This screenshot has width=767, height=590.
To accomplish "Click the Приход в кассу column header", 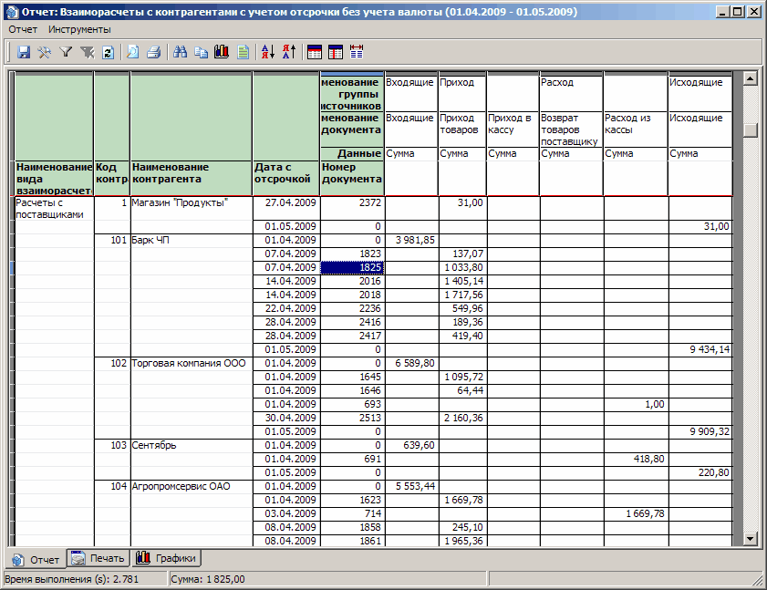I will tap(513, 129).
